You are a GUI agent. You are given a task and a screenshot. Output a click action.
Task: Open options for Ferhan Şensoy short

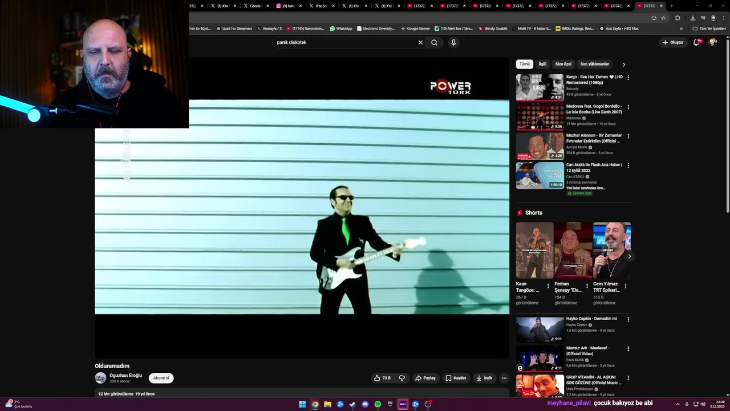point(587,286)
